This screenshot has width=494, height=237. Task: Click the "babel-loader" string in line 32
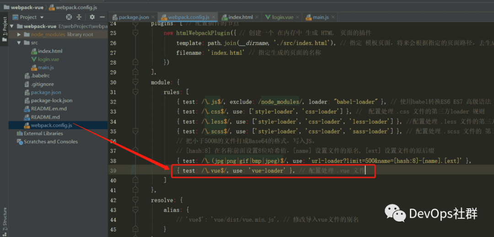point(356,102)
